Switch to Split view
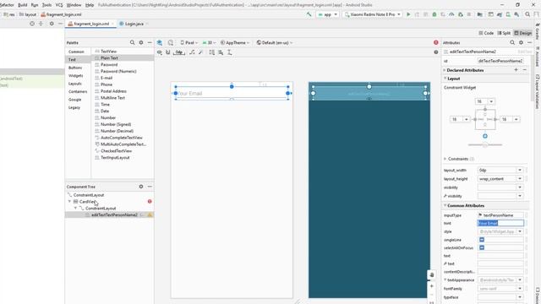This screenshot has width=541, height=304. pyautogui.click(x=504, y=33)
